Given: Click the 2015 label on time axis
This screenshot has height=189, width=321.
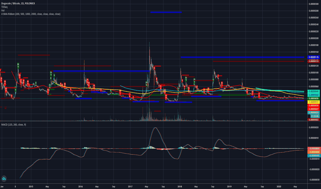Looking at the screenshot, I should [31, 187].
